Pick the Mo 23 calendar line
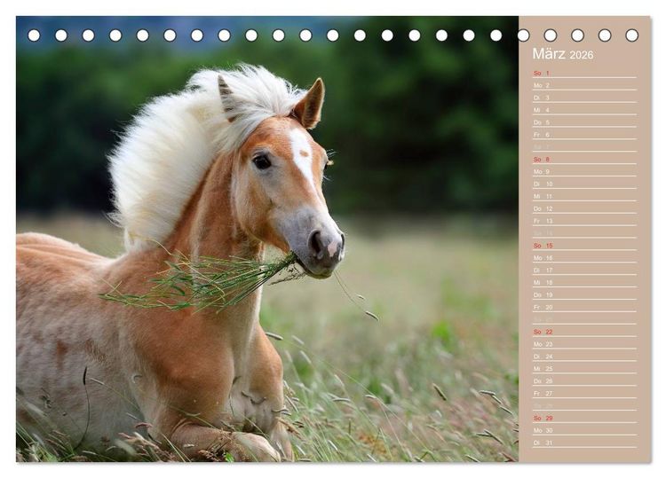Viewport: 666px width, 478px height. (584, 344)
